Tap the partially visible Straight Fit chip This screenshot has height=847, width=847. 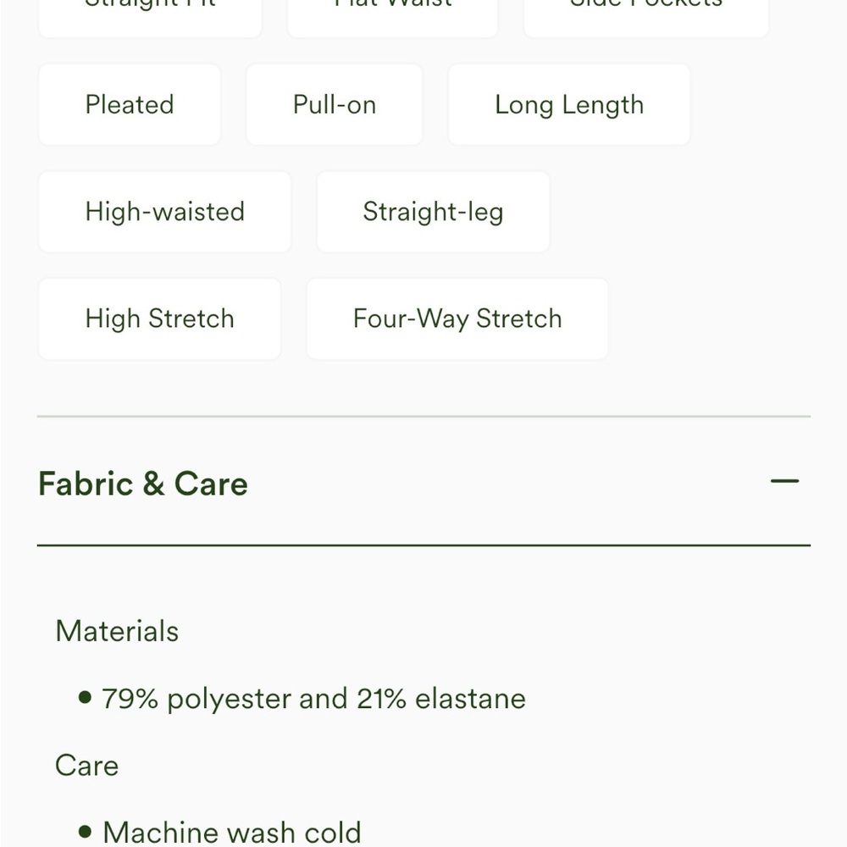point(150,16)
